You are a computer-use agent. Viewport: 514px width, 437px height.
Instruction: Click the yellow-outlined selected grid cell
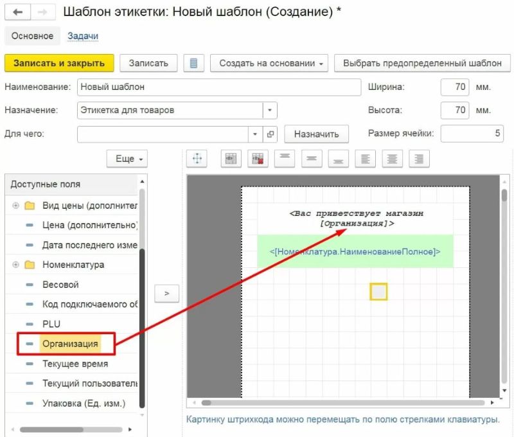[x=378, y=292]
